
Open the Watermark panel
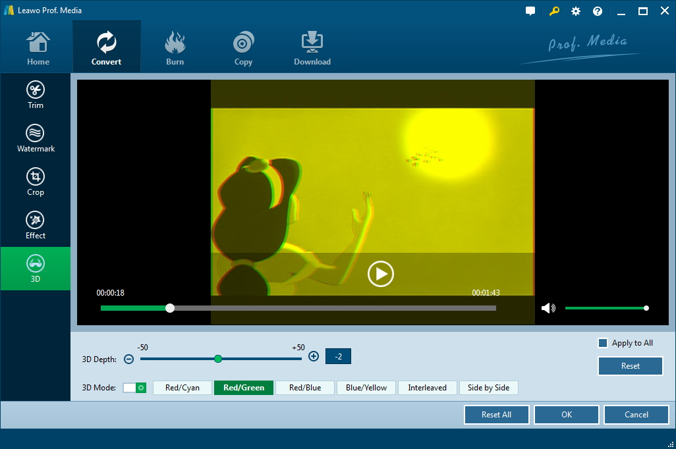[36, 138]
